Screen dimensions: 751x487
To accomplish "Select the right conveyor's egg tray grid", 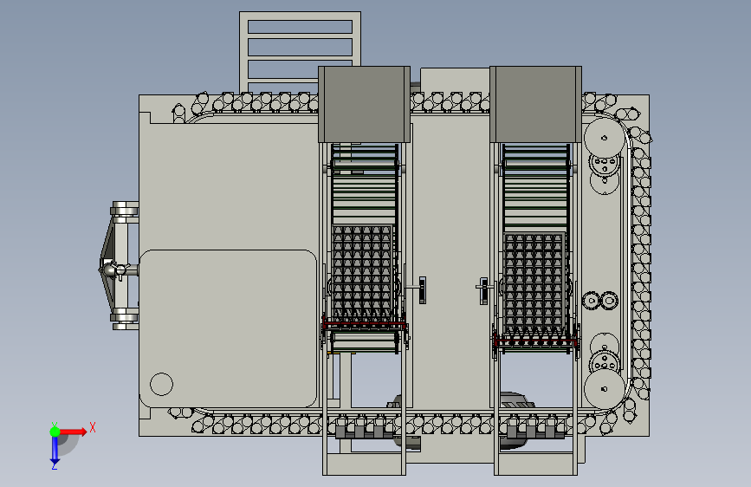I will 534,283.
